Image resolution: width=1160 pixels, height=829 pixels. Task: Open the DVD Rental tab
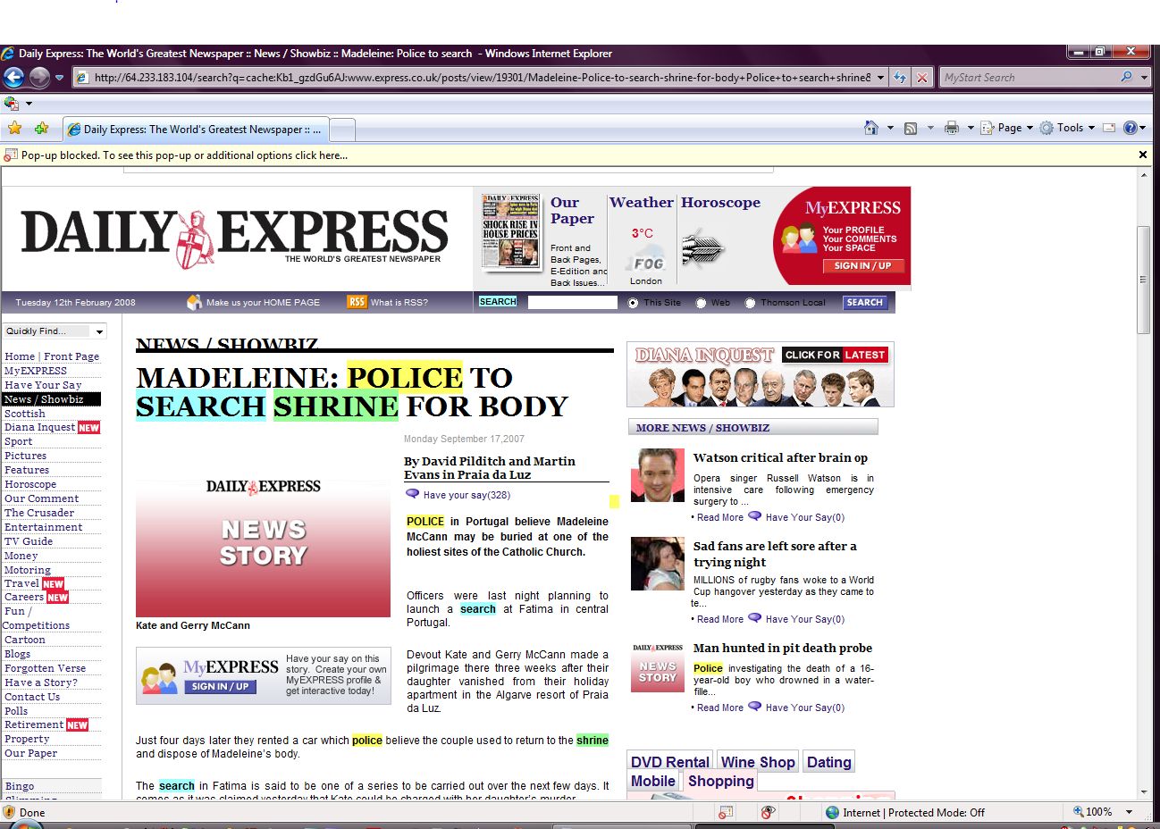[669, 762]
